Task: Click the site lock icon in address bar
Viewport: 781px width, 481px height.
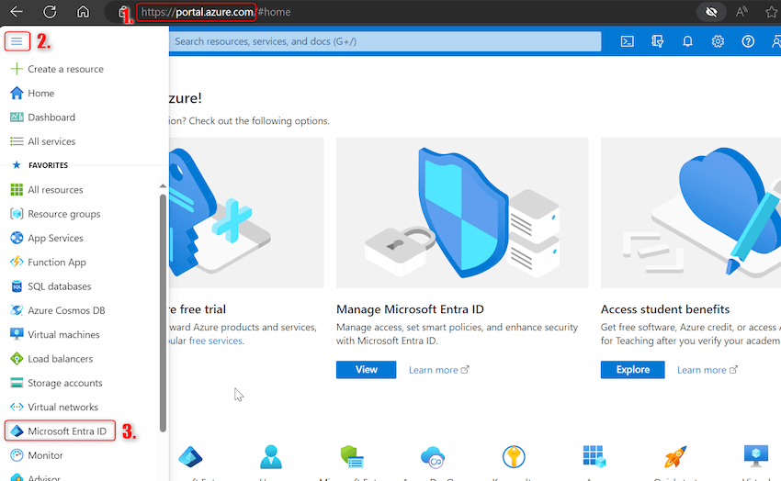Action: coord(122,12)
